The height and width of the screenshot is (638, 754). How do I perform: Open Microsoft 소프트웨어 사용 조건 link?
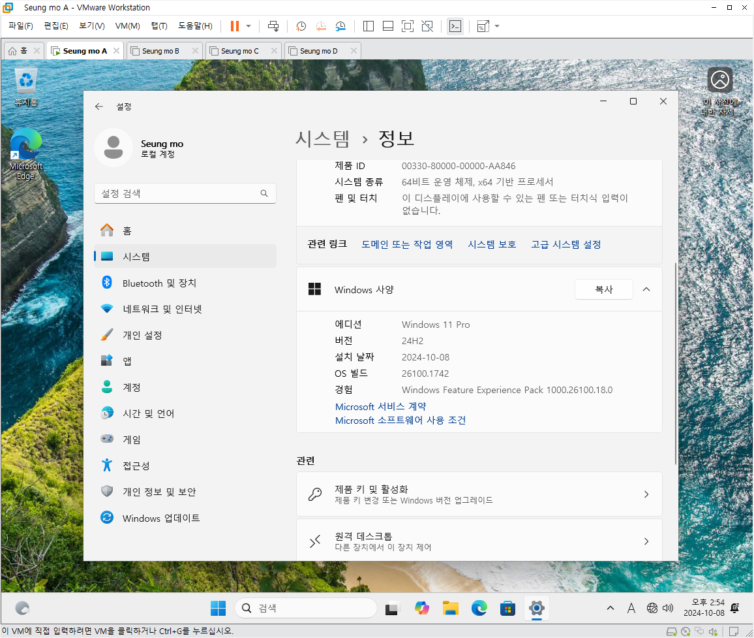tap(400, 421)
